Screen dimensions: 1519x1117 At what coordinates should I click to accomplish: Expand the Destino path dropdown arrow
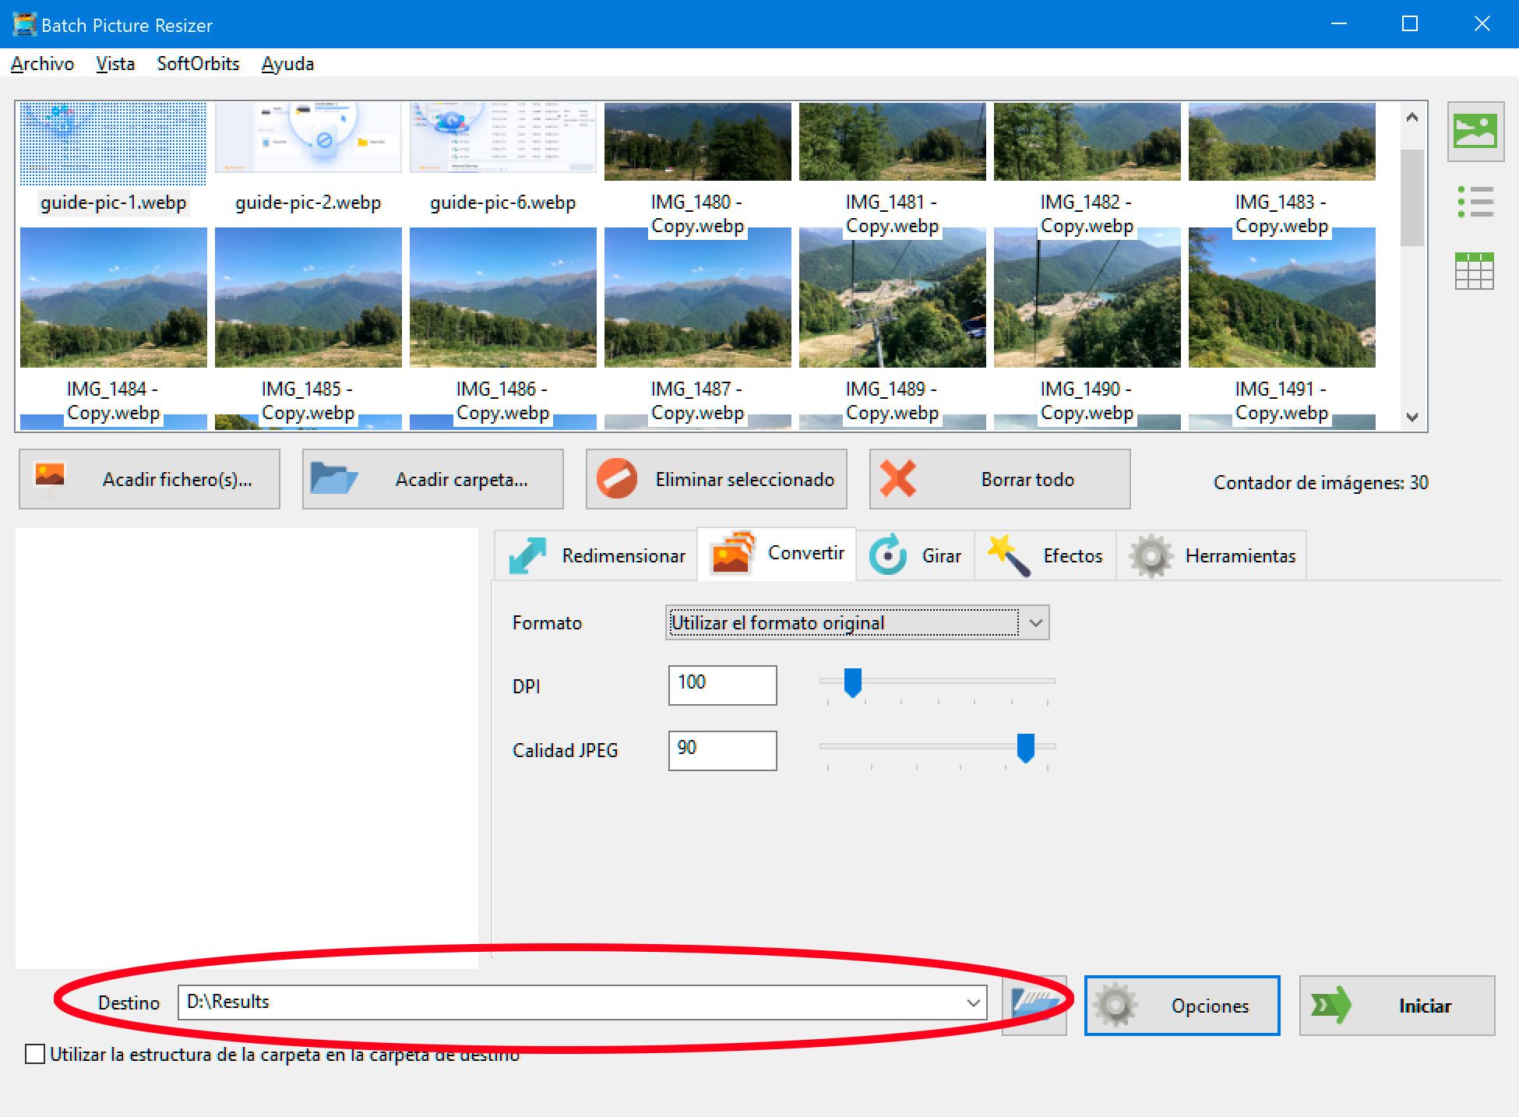[x=973, y=1002]
